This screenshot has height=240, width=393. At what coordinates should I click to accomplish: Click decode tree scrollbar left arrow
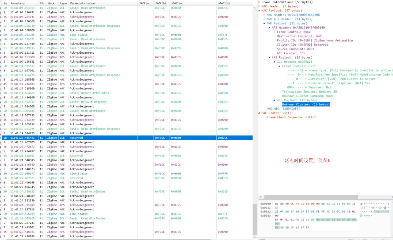pyautogui.click(x=261, y=197)
